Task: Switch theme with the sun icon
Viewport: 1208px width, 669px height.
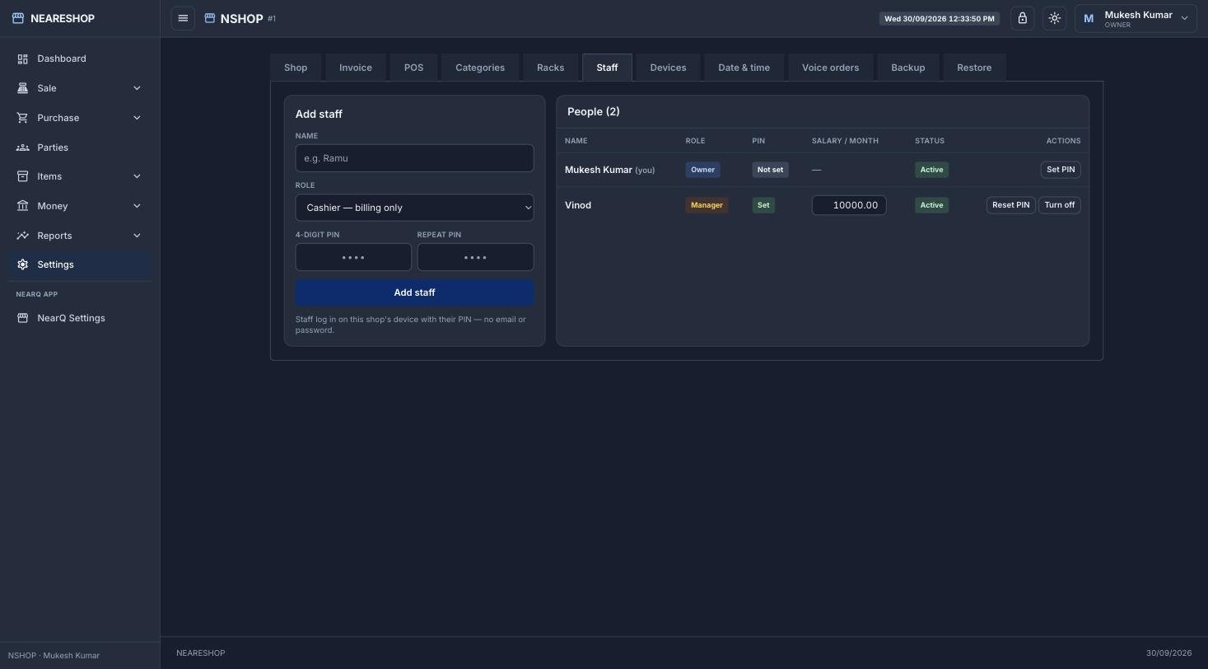Action: point(1055,18)
